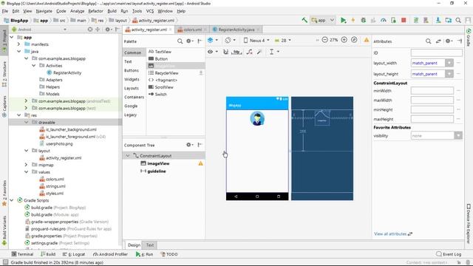Open the TODO tool window

click(x=169, y=254)
